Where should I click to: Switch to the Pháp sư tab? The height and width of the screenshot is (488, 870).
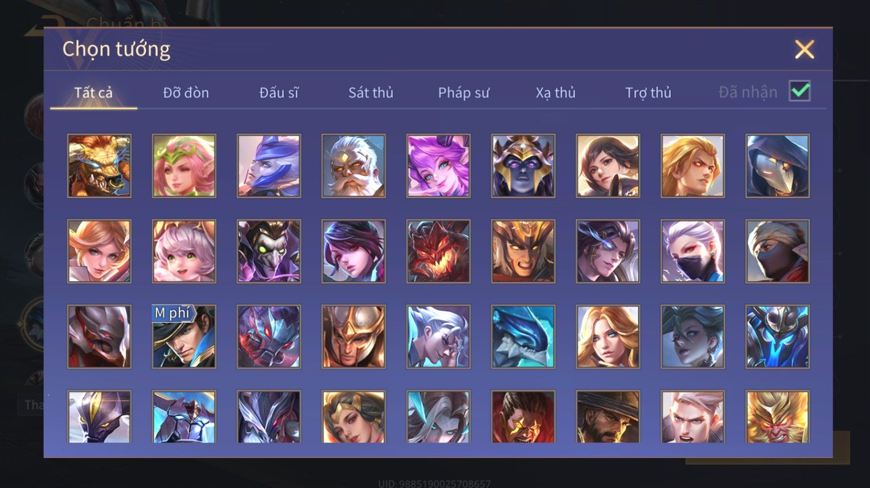[x=463, y=92]
